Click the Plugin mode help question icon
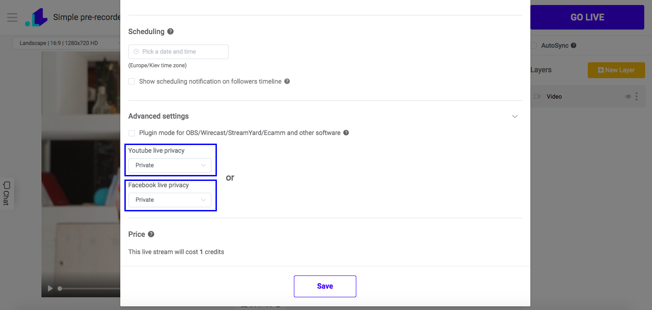 pos(346,133)
